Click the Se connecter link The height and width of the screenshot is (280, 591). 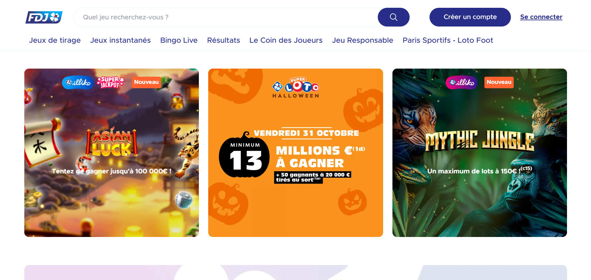(541, 17)
